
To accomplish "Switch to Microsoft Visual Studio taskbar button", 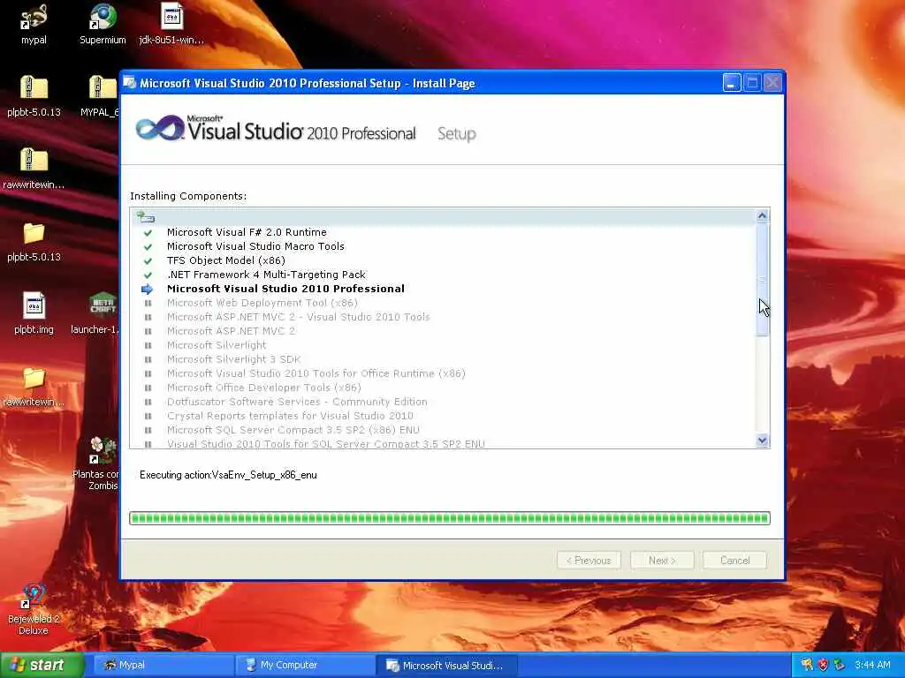I will tap(446, 666).
